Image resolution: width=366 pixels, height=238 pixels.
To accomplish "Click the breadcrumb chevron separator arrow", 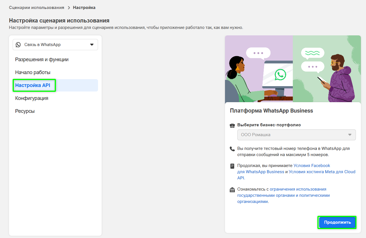I will coord(69,8).
